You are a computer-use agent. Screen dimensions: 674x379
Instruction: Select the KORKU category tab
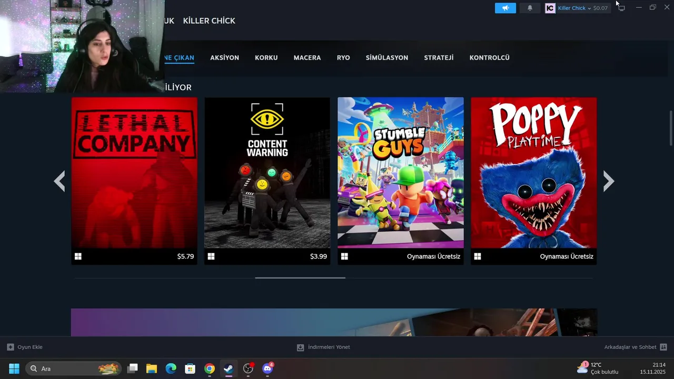266,57
